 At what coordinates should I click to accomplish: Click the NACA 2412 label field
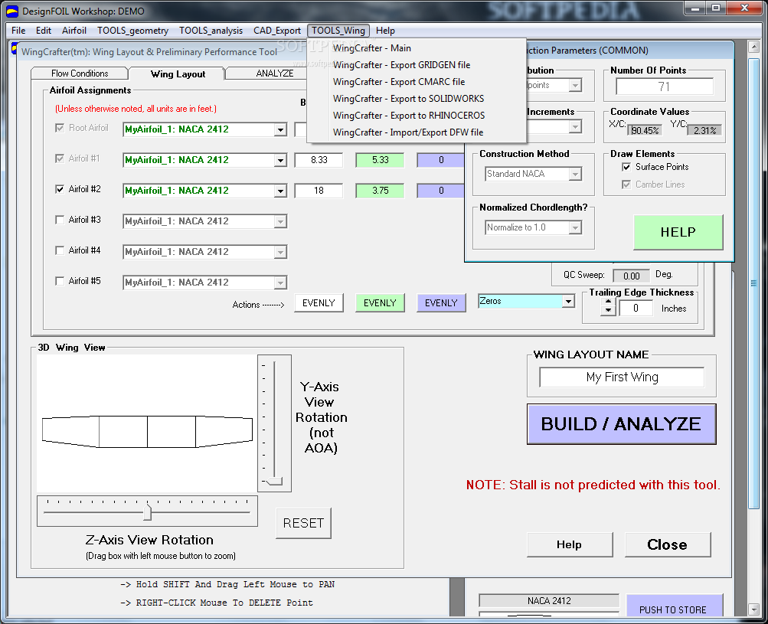pos(548,600)
